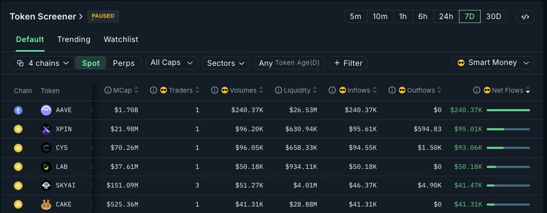Click the MCap column info icon
This screenshot has height=213, width=547.
pos(108,91)
